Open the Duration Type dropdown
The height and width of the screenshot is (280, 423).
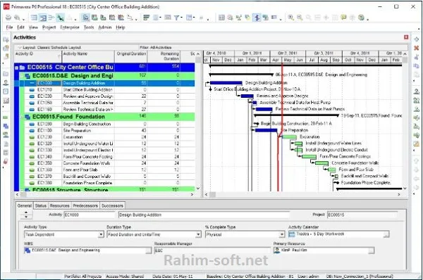[198, 234]
